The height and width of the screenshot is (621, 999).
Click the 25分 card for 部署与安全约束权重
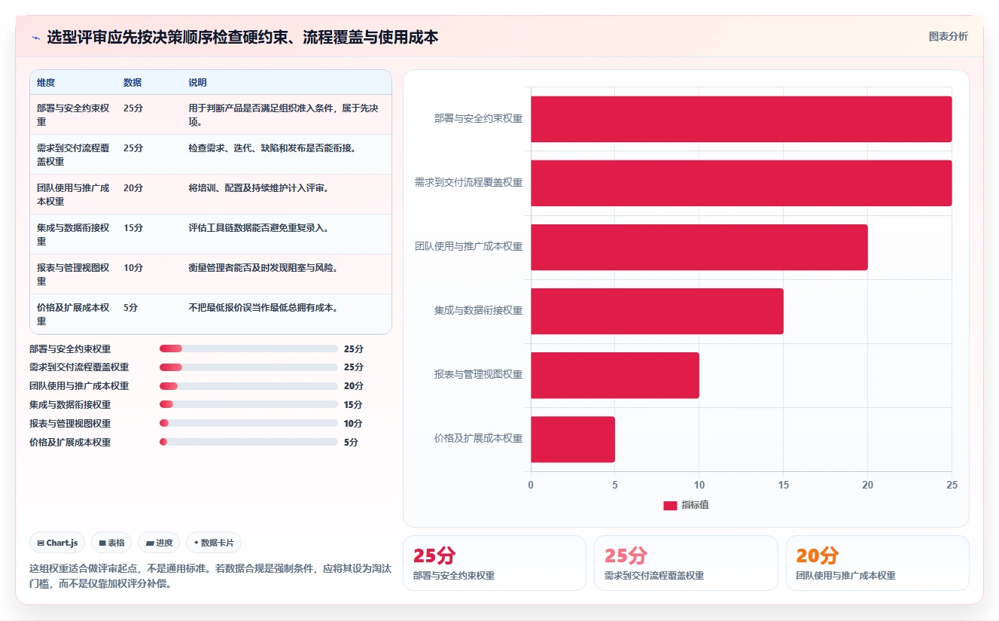(x=495, y=563)
